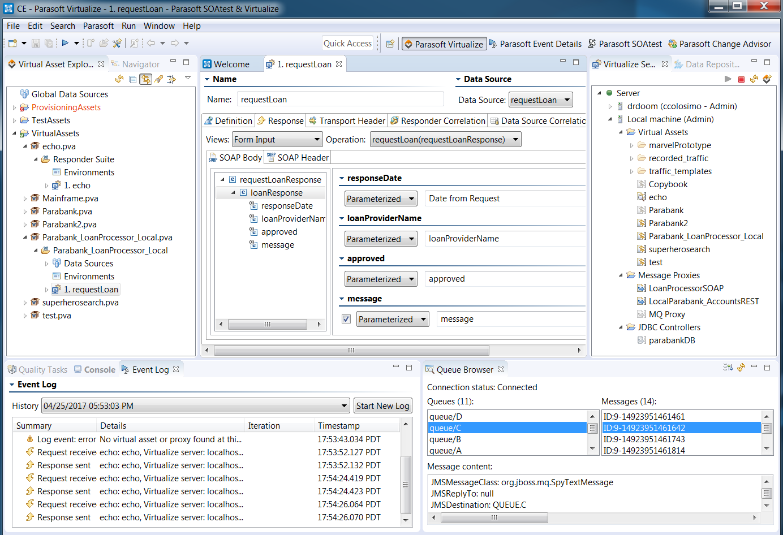Image resolution: width=783 pixels, height=535 pixels.
Task: Toggle the message element checkbox
Action: [x=346, y=319]
